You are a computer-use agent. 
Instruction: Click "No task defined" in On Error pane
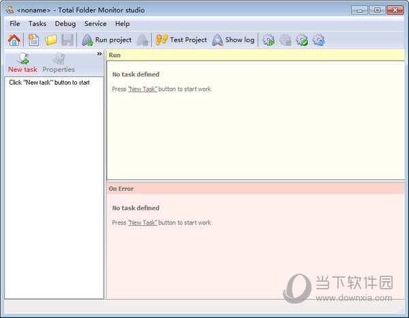(x=136, y=208)
